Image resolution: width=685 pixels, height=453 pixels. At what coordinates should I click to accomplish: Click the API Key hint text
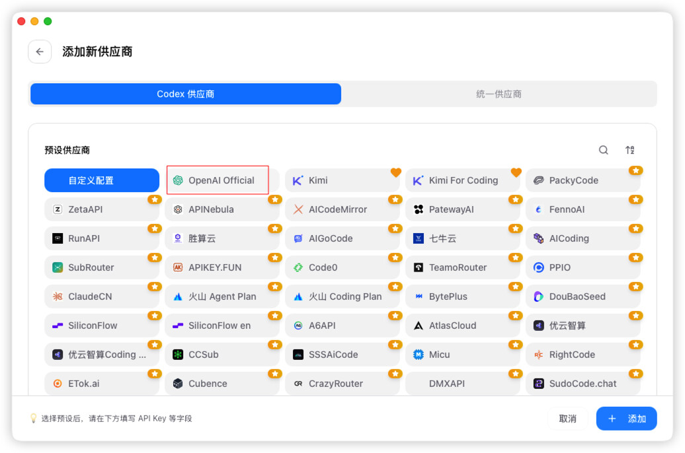point(116,419)
